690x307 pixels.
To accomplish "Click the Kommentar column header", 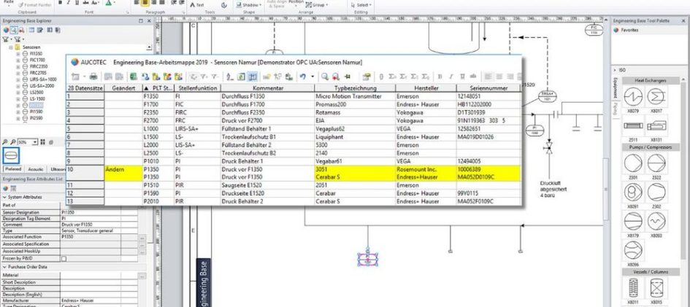I will [267, 88].
